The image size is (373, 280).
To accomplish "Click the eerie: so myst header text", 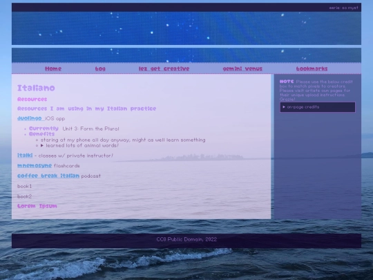I will click(x=343, y=8).
